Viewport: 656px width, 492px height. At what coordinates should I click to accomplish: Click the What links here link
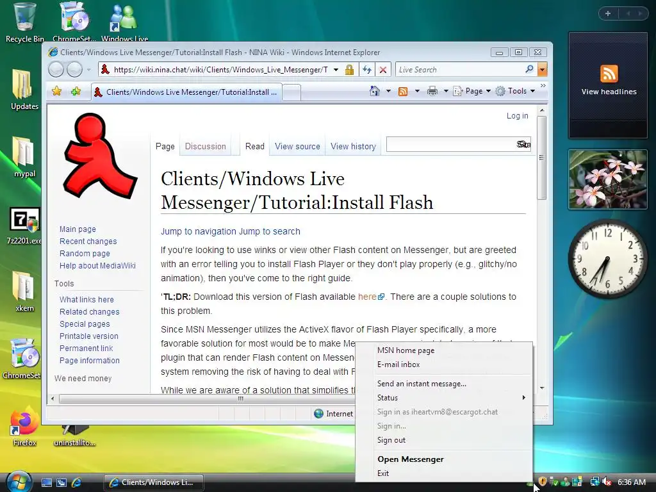[x=86, y=300]
